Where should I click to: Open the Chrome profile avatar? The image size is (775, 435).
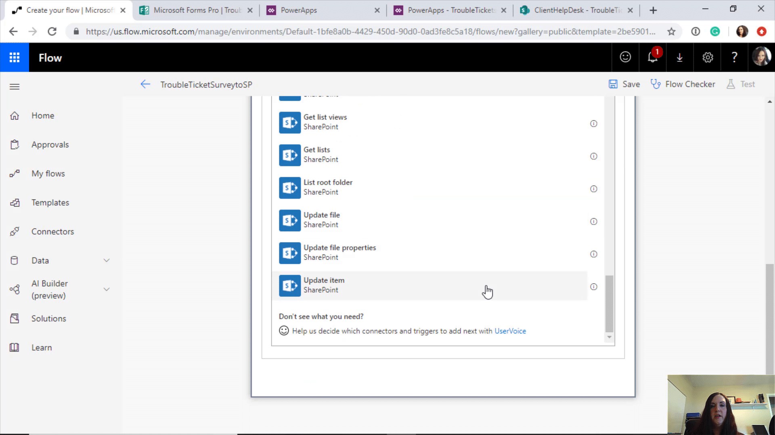pyautogui.click(x=742, y=31)
